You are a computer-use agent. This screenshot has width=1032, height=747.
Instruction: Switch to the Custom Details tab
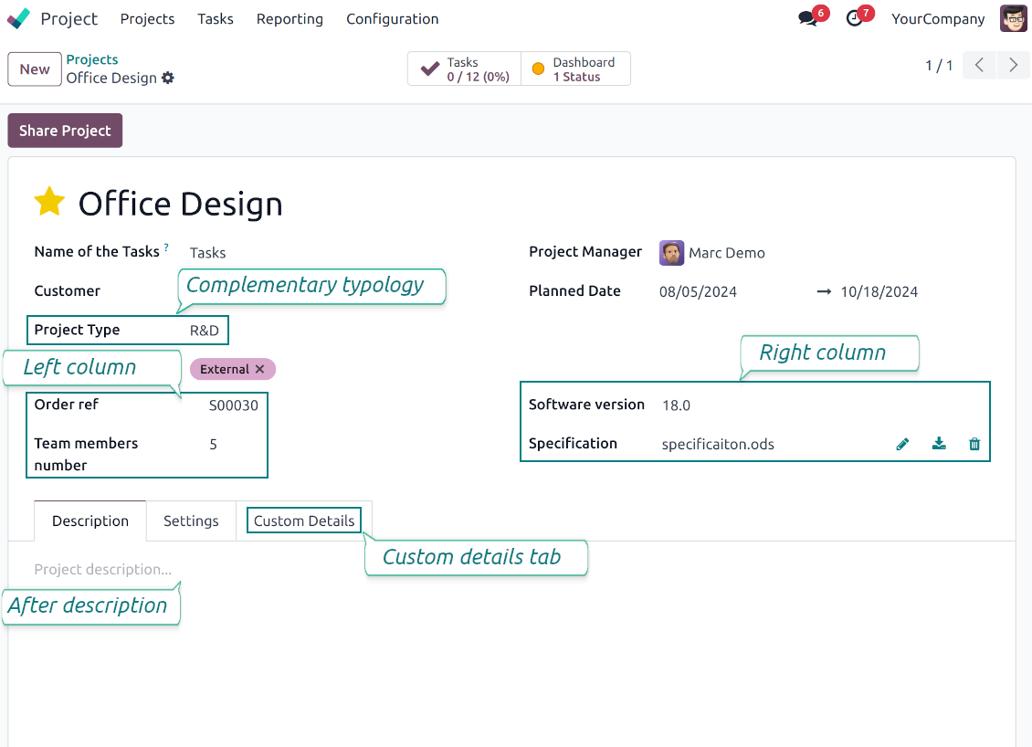click(x=304, y=521)
